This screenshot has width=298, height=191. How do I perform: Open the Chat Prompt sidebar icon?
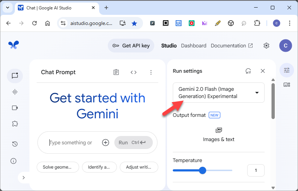point(15,76)
